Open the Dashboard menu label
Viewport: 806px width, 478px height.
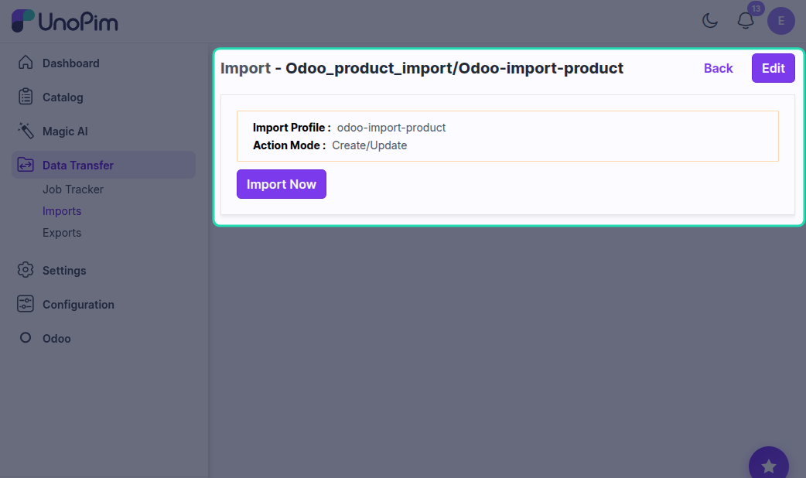(71, 63)
